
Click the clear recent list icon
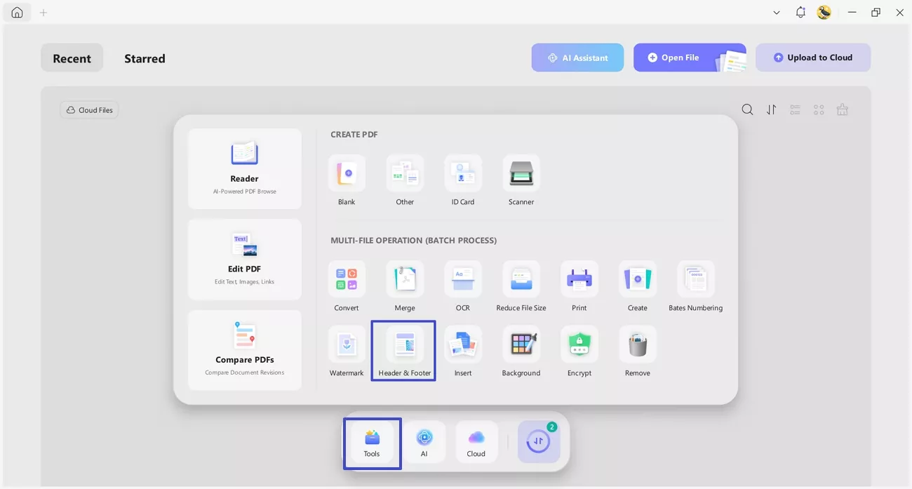(843, 109)
